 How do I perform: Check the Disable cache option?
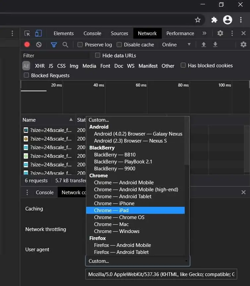pyautogui.click(x=119, y=44)
